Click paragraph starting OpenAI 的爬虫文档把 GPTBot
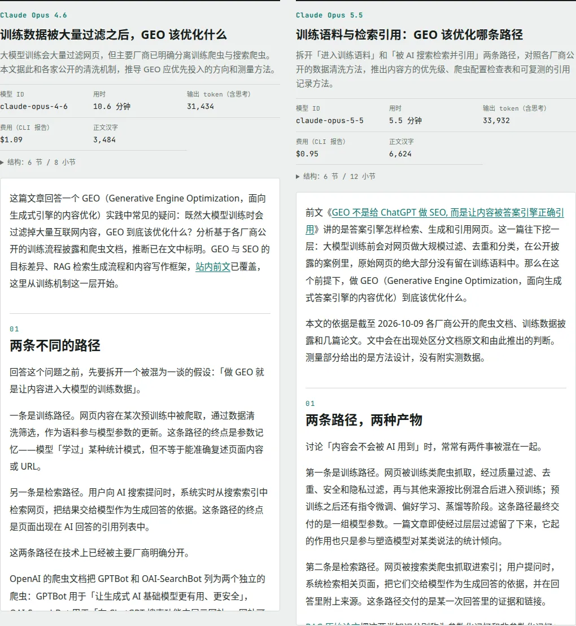This screenshot has width=576, height=626. [137, 593]
